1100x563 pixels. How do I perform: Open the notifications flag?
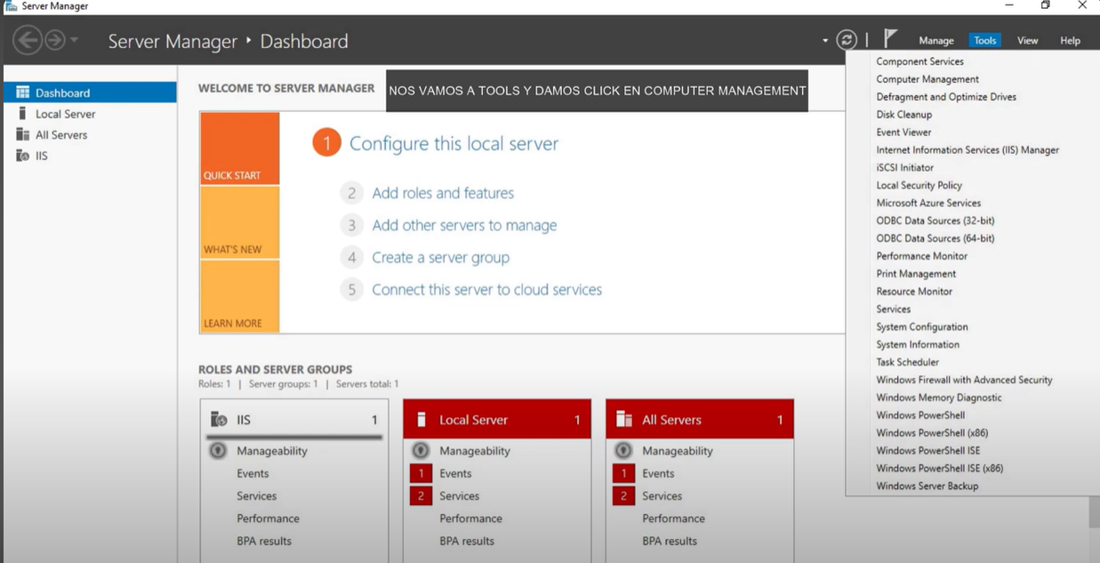click(x=890, y=38)
